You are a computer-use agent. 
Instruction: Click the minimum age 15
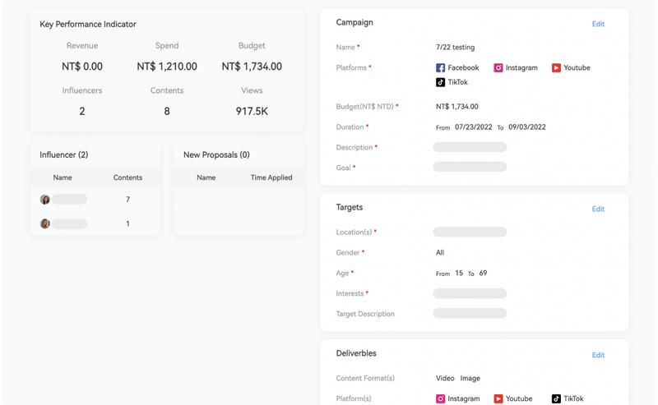[x=459, y=274]
